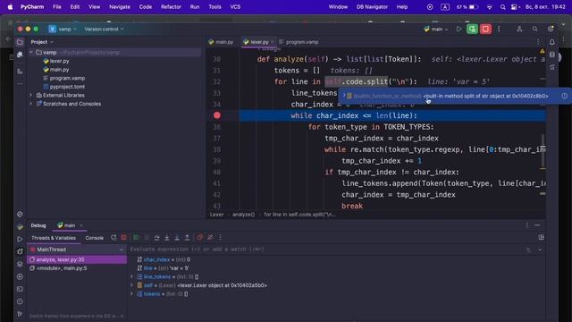
Task: Open the Debug tool window bug icon
Action: [x=20, y=251]
